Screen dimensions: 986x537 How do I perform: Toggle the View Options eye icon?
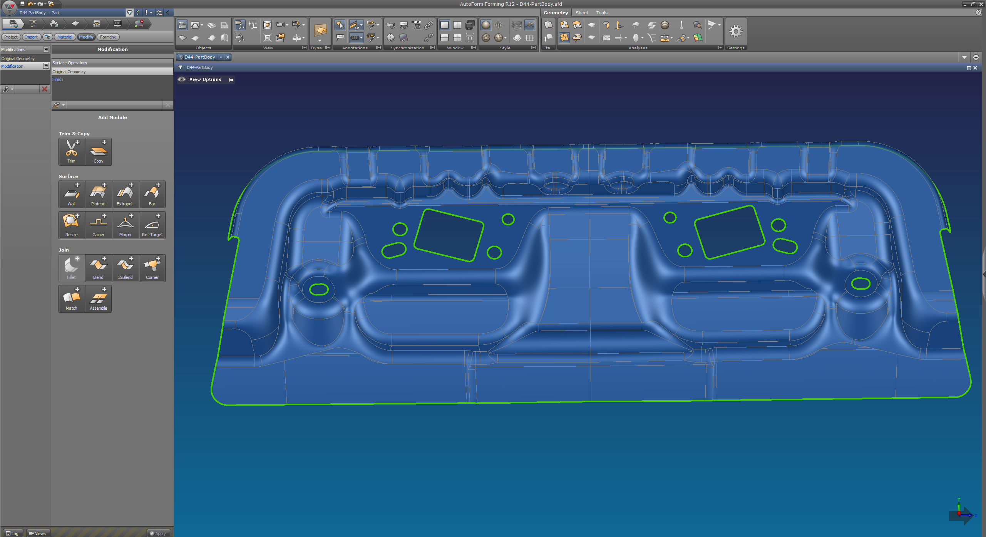click(182, 79)
